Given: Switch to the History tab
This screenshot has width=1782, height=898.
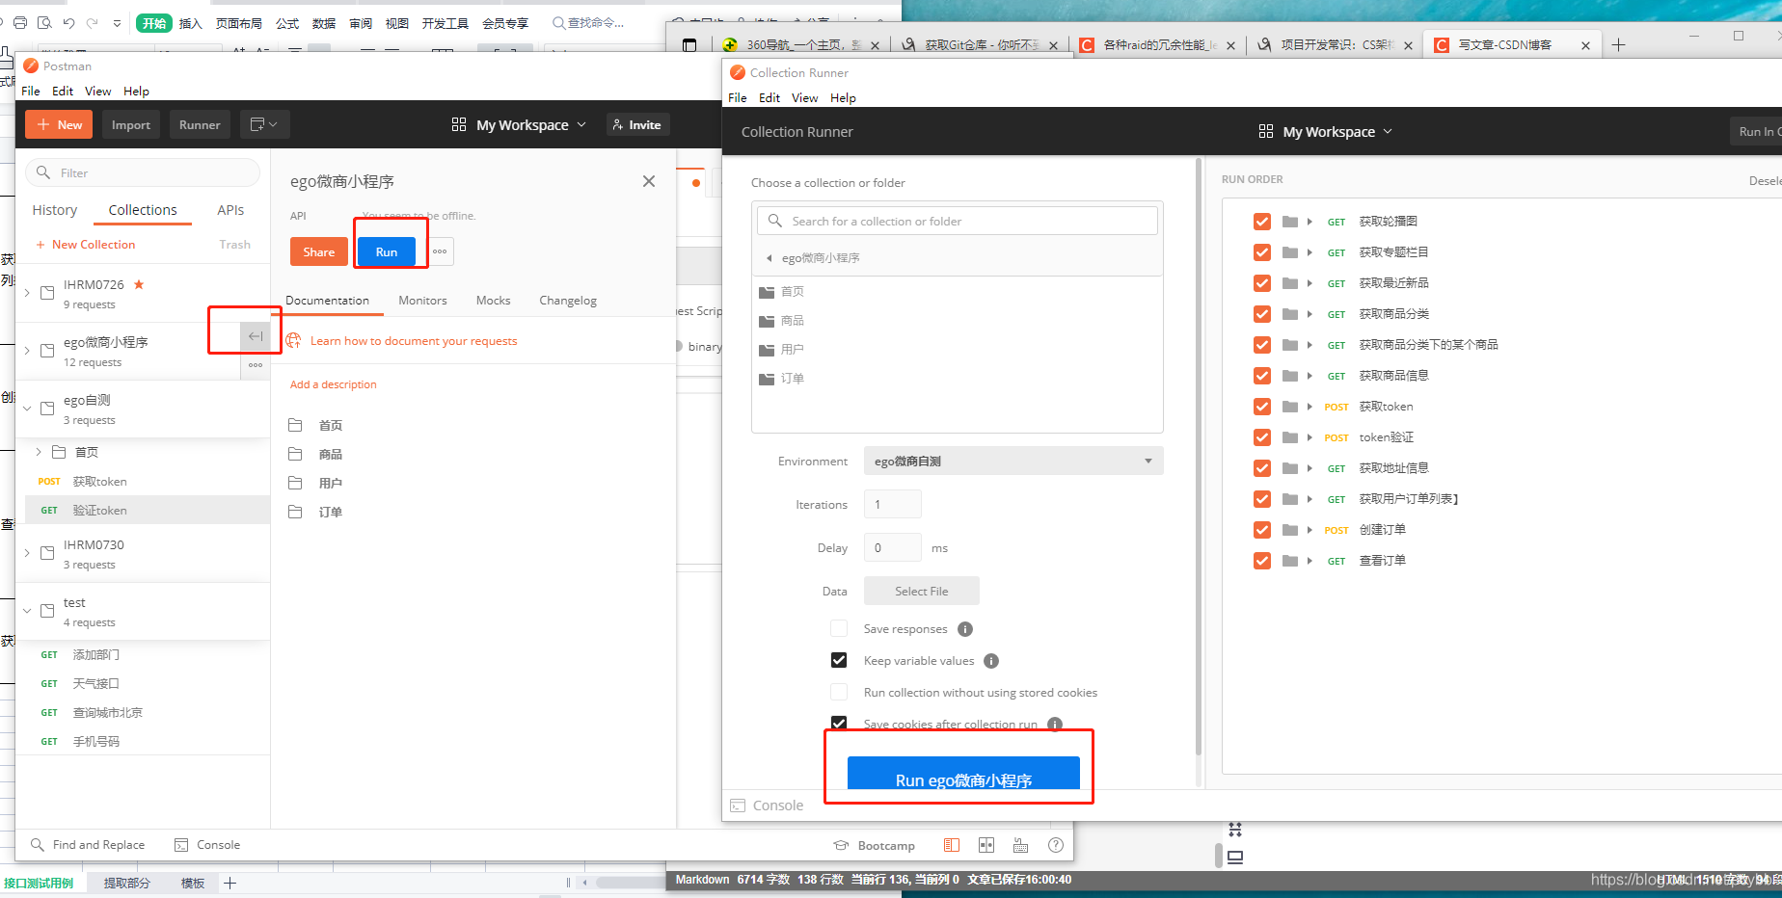Looking at the screenshot, I should (55, 210).
